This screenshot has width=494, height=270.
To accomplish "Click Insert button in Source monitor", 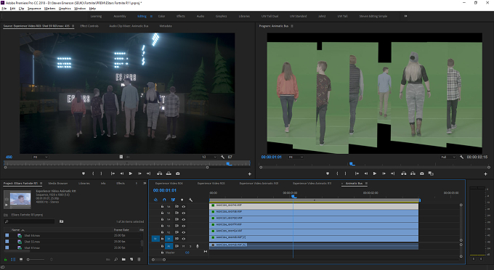I will click(x=160, y=173).
